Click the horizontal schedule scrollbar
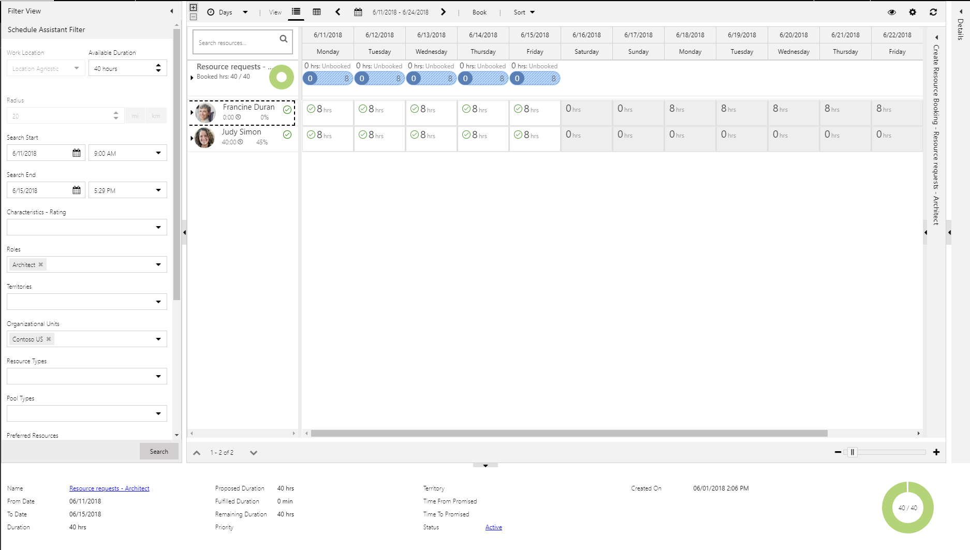 [x=569, y=434]
